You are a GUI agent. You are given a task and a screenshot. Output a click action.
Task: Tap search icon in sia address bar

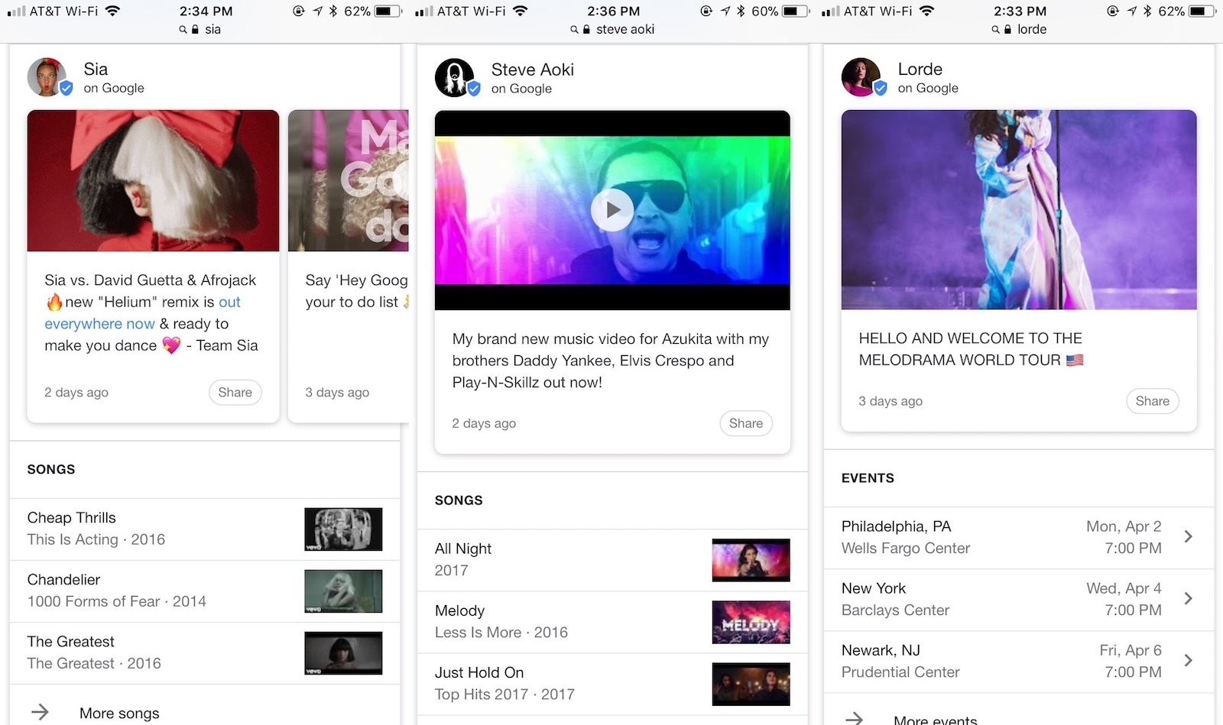[x=183, y=30]
